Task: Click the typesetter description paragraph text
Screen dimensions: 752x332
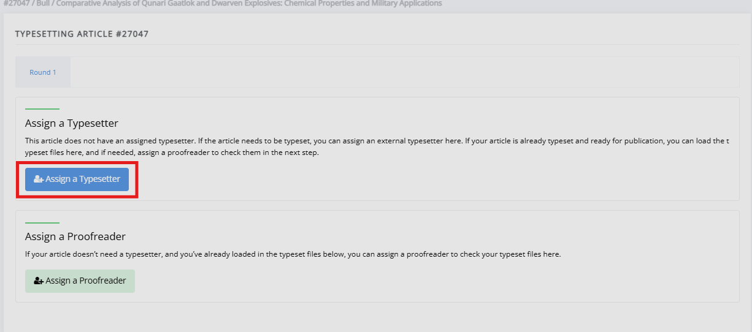Action: point(377,146)
